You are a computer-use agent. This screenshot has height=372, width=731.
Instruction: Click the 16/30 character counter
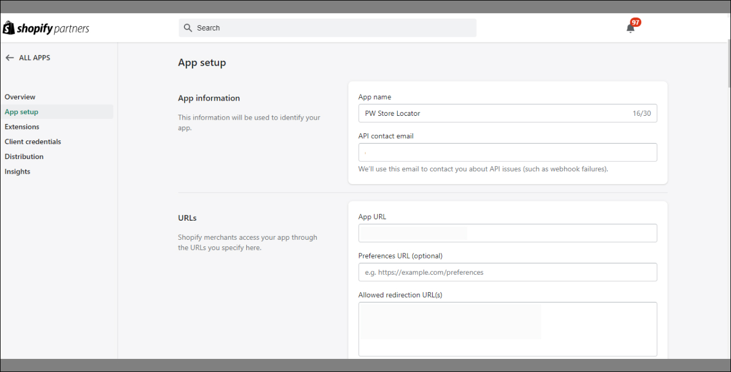pyautogui.click(x=642, y=114)
